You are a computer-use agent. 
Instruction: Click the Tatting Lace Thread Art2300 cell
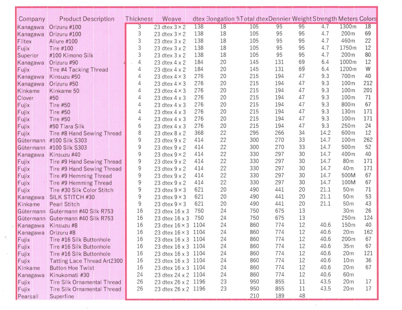[86, 261]
